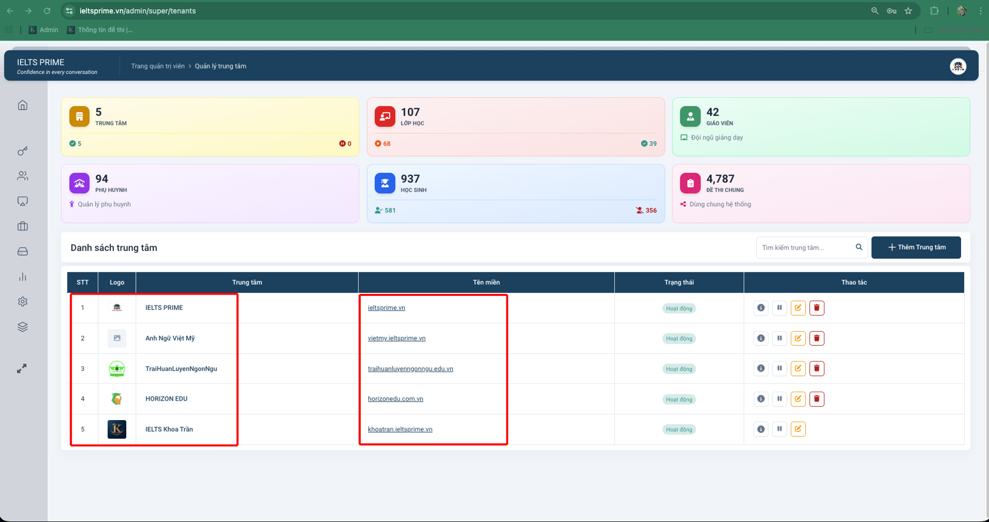This screenshot has height=522, width=989.
Task: Open the Admin bookmark in bookmarks bar
Action: (x=44, y=30)
